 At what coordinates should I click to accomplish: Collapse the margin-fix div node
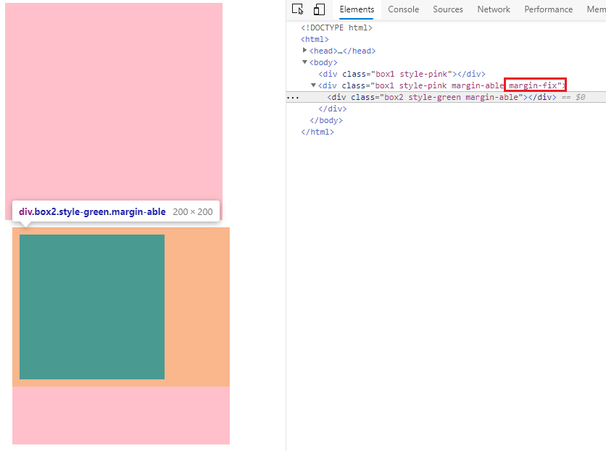[x=313, y=85]
